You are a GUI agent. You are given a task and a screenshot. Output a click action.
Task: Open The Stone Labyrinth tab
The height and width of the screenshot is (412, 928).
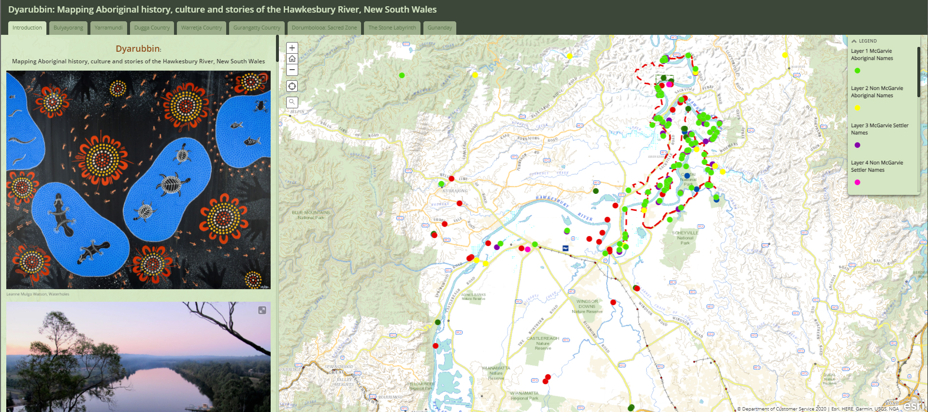(x=392, y=28)
